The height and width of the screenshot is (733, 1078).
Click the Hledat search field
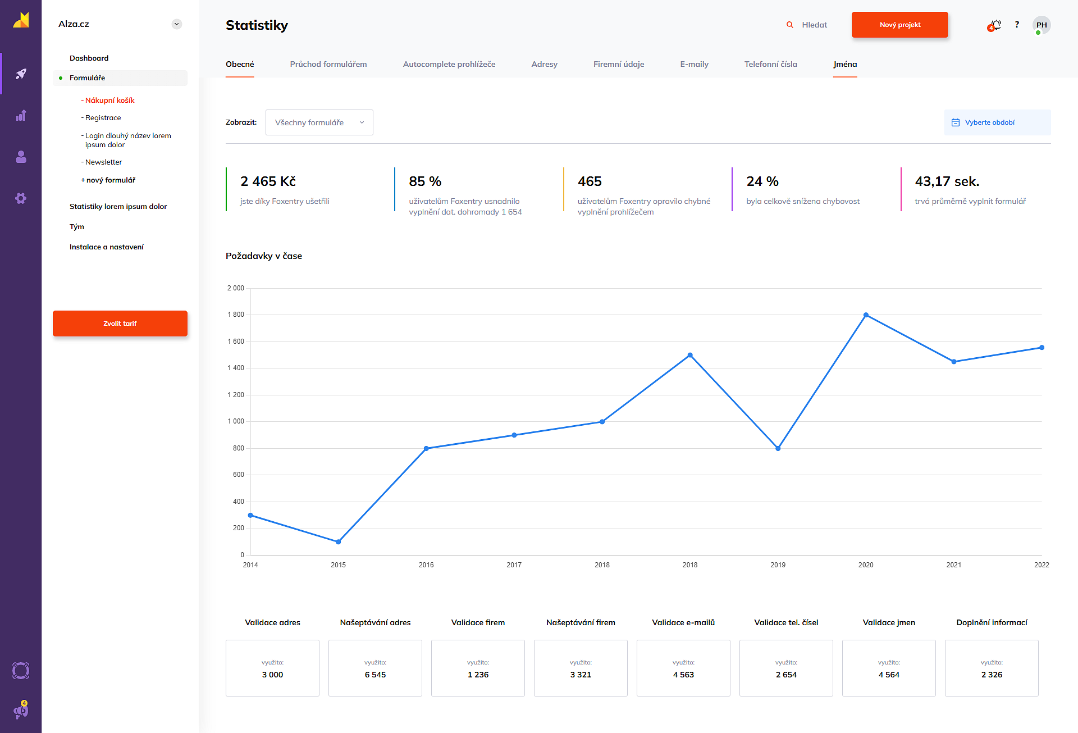(814, 25)
